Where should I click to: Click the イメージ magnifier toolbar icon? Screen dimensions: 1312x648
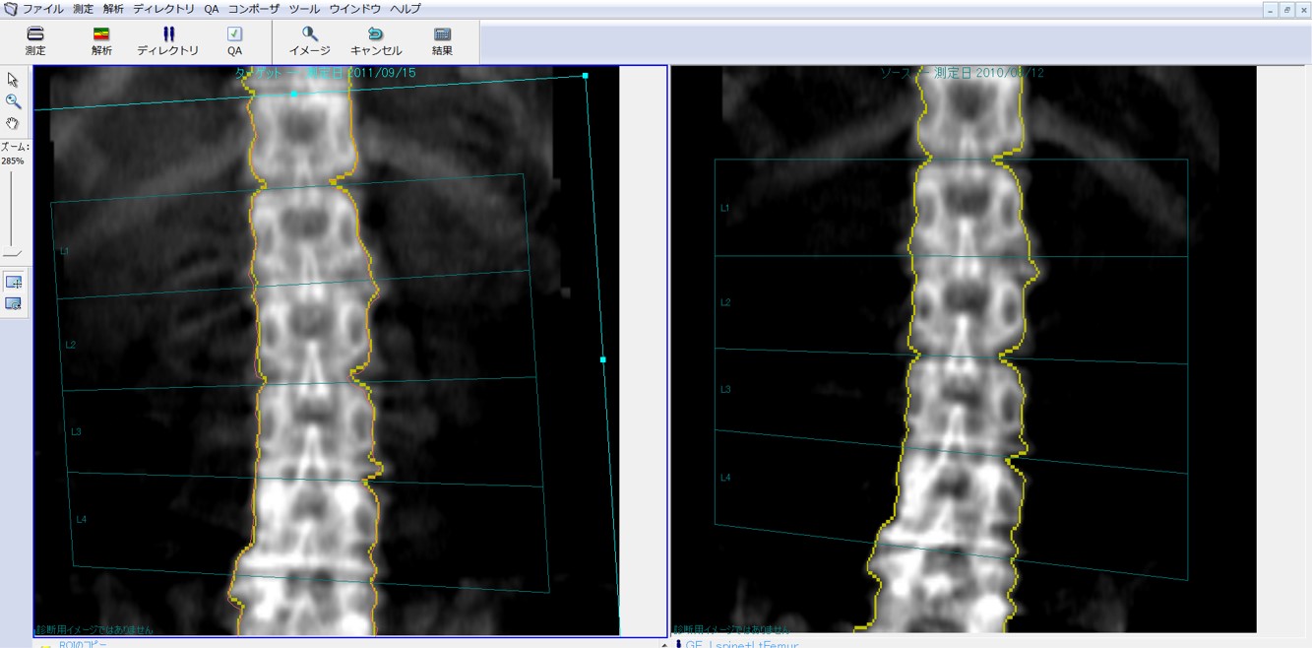pyautogui.click(x=309, y=41)
